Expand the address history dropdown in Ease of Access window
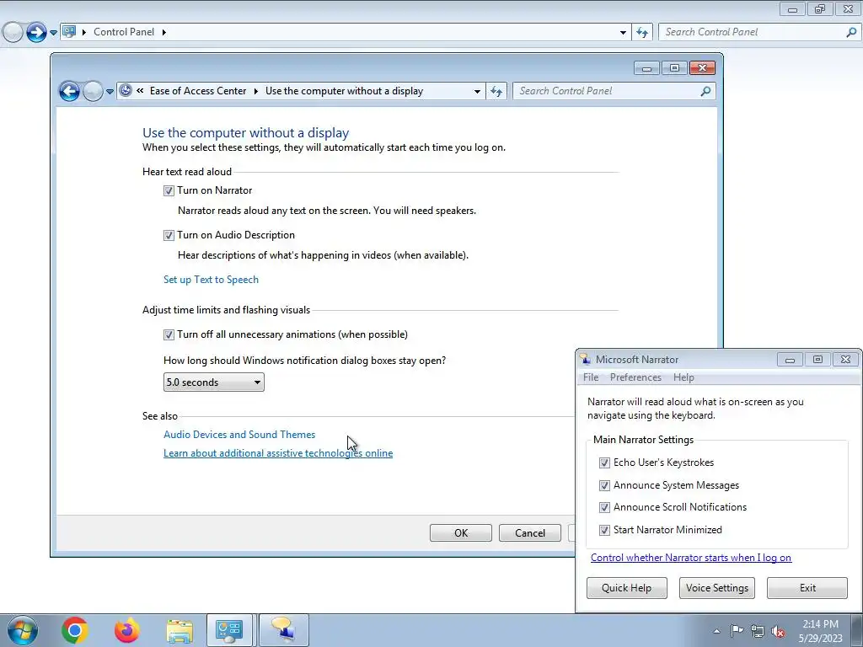This screenshot has height=647, width=863. [x=477, y=91]
